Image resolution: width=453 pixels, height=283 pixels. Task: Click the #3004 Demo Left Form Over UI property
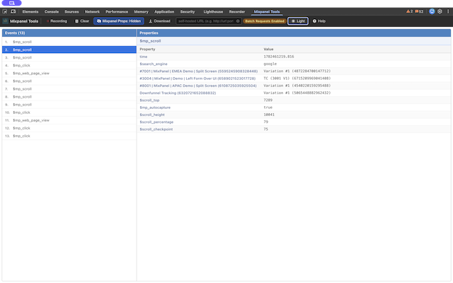197,79
